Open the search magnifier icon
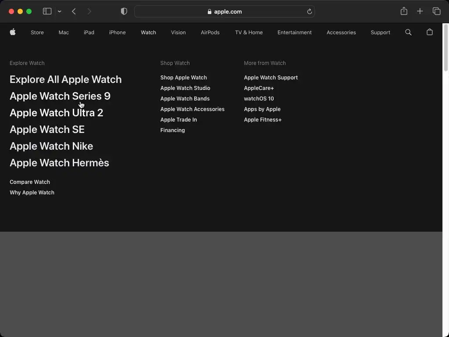This screenshot has width=449, height=337. click(x=408, y=32)
